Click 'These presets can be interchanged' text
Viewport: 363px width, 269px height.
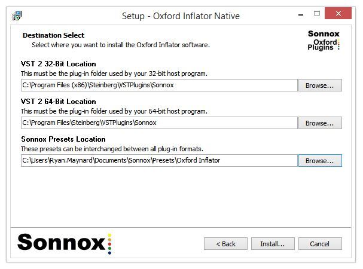(112, 149)
